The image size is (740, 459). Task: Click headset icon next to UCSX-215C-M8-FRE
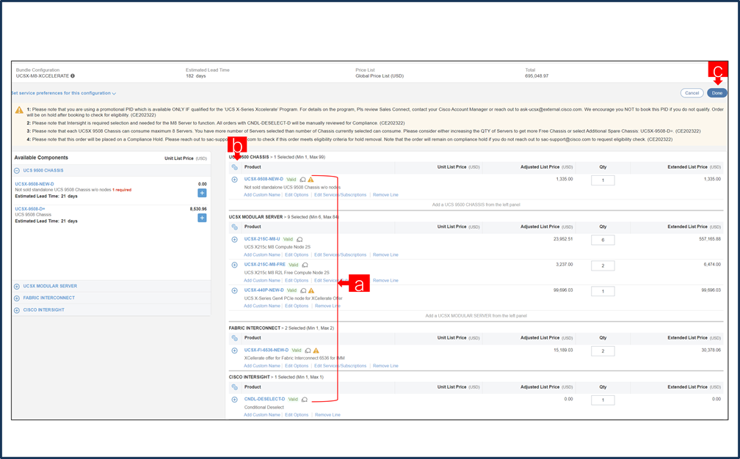pyautogui.click(x=305, y=265)
